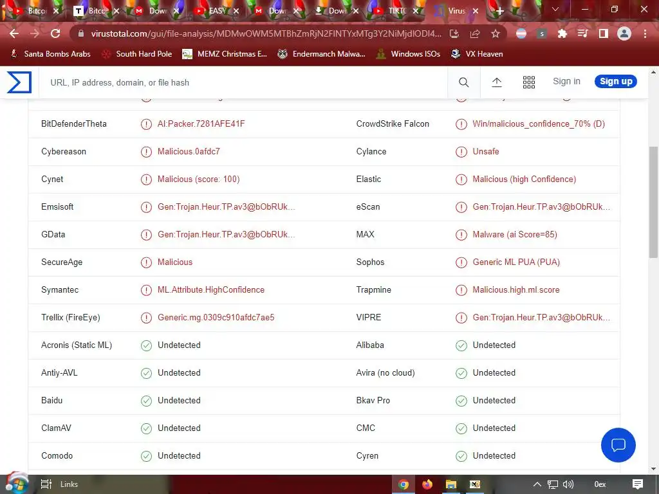Click the gray 's' extension icon
The width and height of the screenshot is (659, 494).
click(x=542, y=33)
